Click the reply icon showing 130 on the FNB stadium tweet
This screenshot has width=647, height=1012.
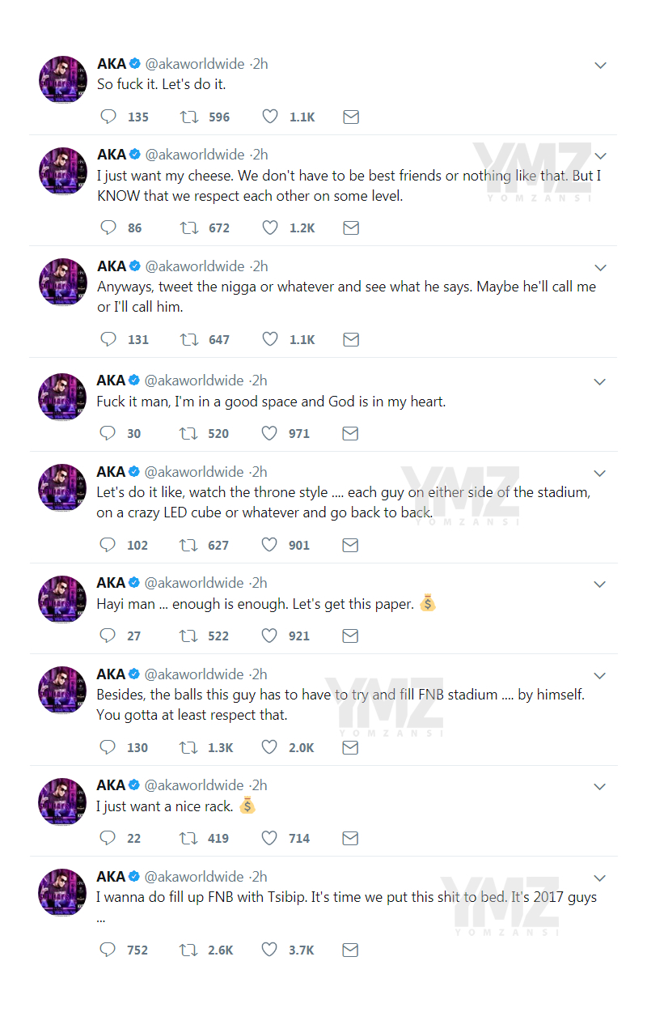tap(108, 747)
